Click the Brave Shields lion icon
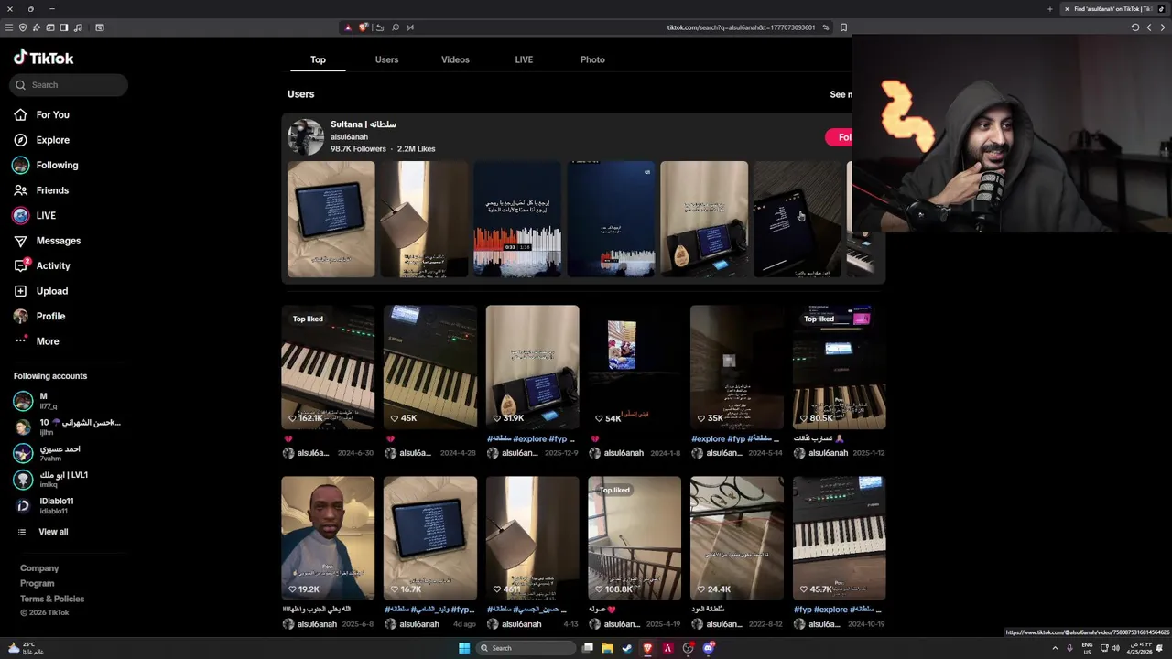The height and width of the screenshot is (659, 1172). pyautogui.click(x=363, y=27)
